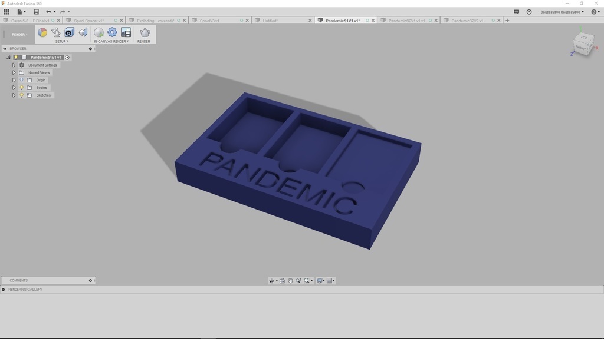Toggle visibility bulb of PandemicS1V1 root
604x339 pixels.
[x=16, y=58]
